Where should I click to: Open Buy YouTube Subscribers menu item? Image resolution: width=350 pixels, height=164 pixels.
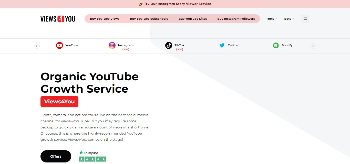pyautogui.click(x=149, y=19)
